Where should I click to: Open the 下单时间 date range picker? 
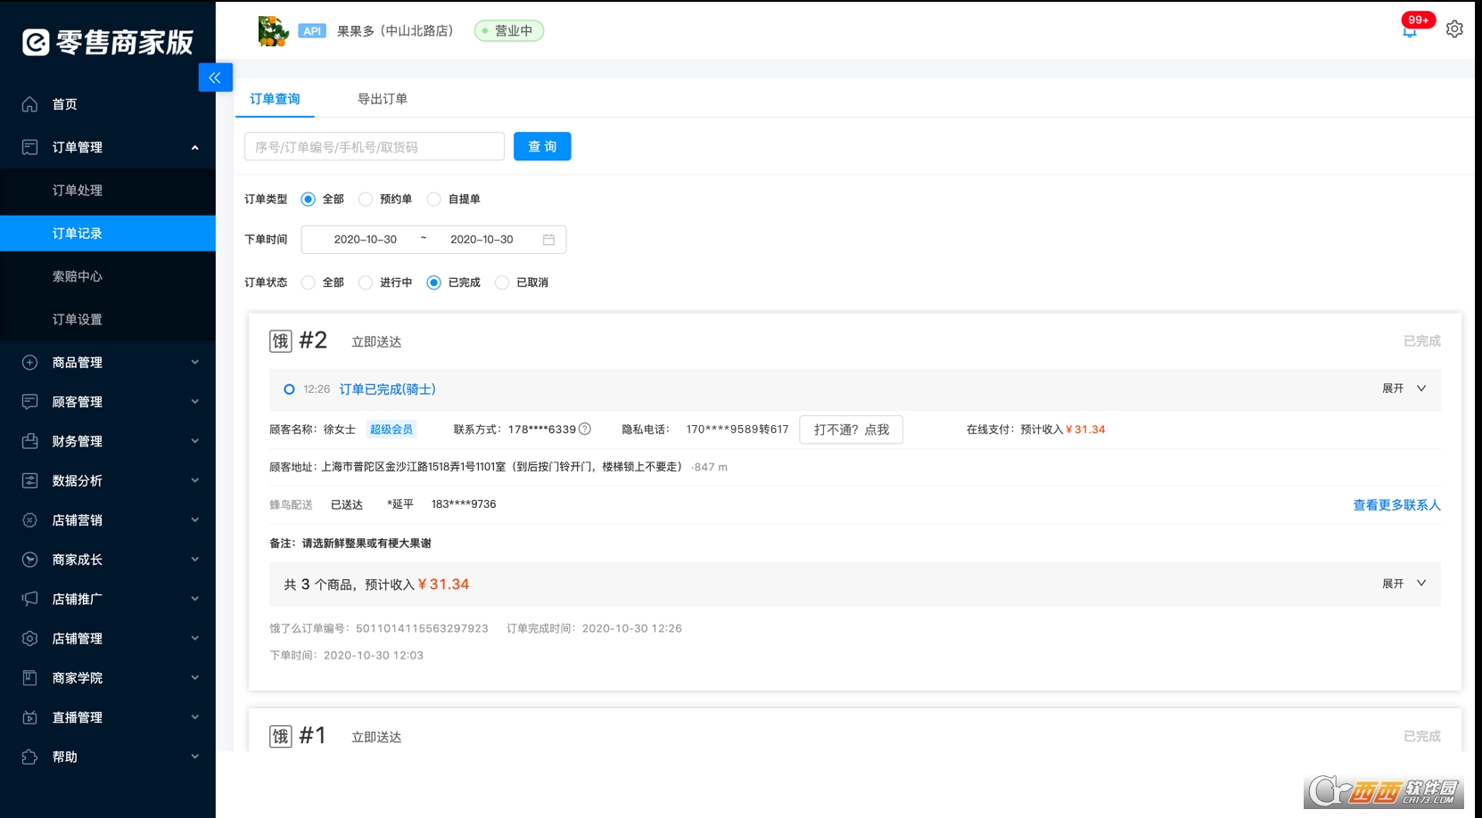click(432, 239)
